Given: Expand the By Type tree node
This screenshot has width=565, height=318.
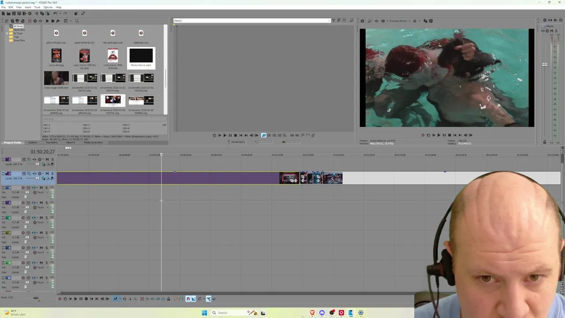Looking at the screenshot, I should [7, 34].
